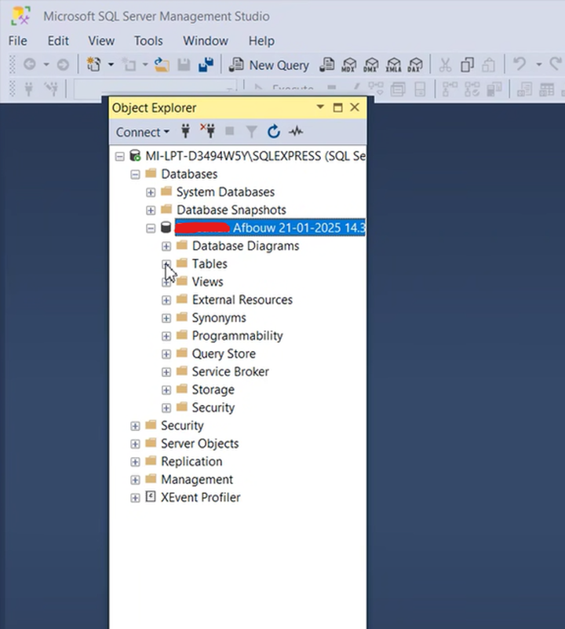
Task: Select the XEvent Profiler item
Action: coord(201,497)
